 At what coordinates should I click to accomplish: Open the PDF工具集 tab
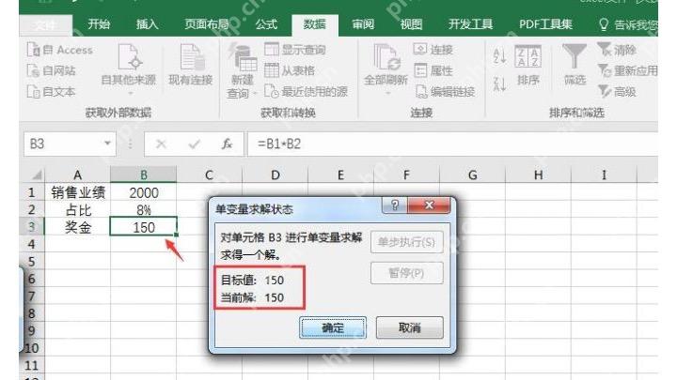[x=545, y=24]
